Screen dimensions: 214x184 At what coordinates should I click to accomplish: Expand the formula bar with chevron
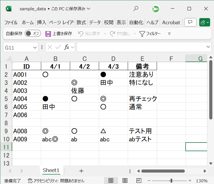click(x=208, y=47)
